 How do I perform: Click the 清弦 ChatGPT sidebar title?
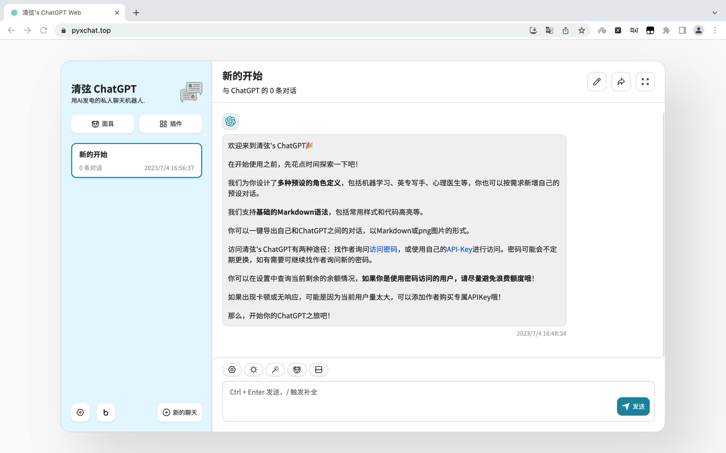click(104, 89)
